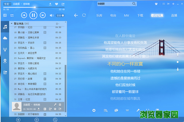This screenshot has height=122, width=184.
Task: Open the 直播 tab
Action: click(x=174, y=15)
